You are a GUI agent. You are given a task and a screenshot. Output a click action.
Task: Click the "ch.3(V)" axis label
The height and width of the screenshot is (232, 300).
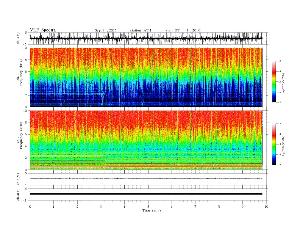pos(18,179)
